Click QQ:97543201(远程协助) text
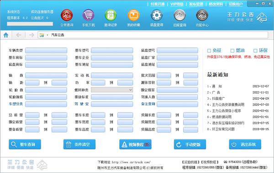Viewport: 274px width, 173px height. click(x=241, y=162)
